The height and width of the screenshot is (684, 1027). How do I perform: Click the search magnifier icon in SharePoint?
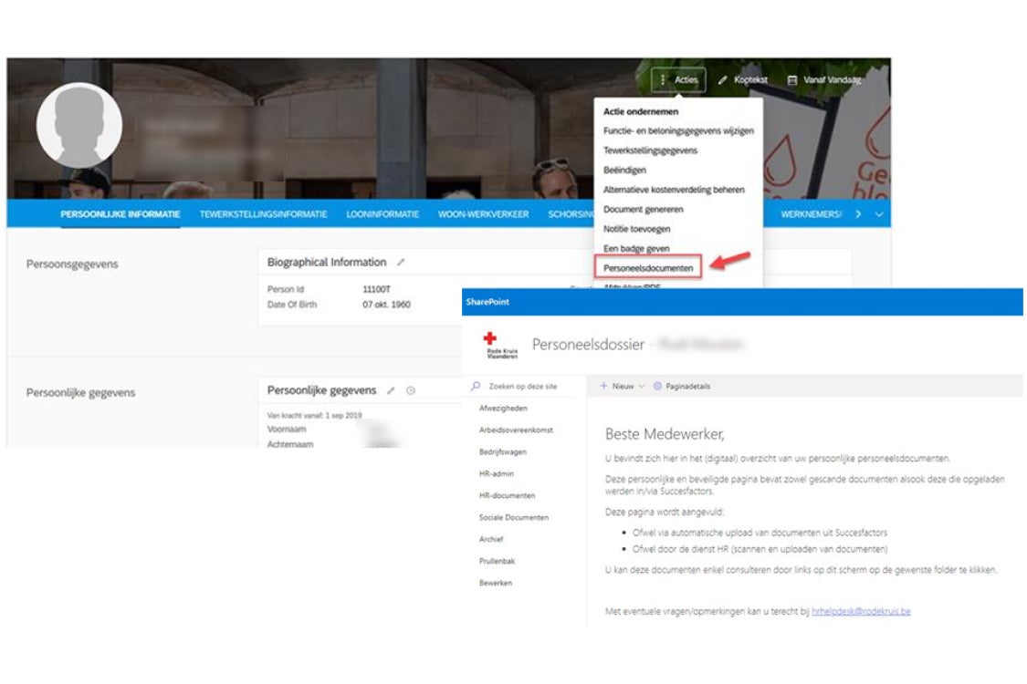click(x=476, y=387)
